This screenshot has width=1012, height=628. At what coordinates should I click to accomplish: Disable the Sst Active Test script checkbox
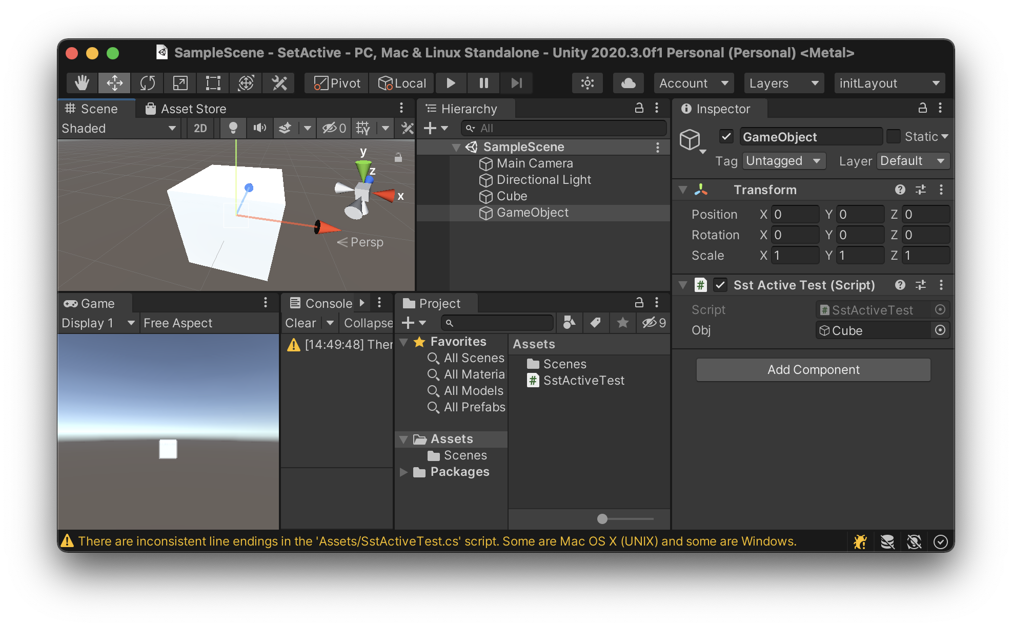click(720, 285)
